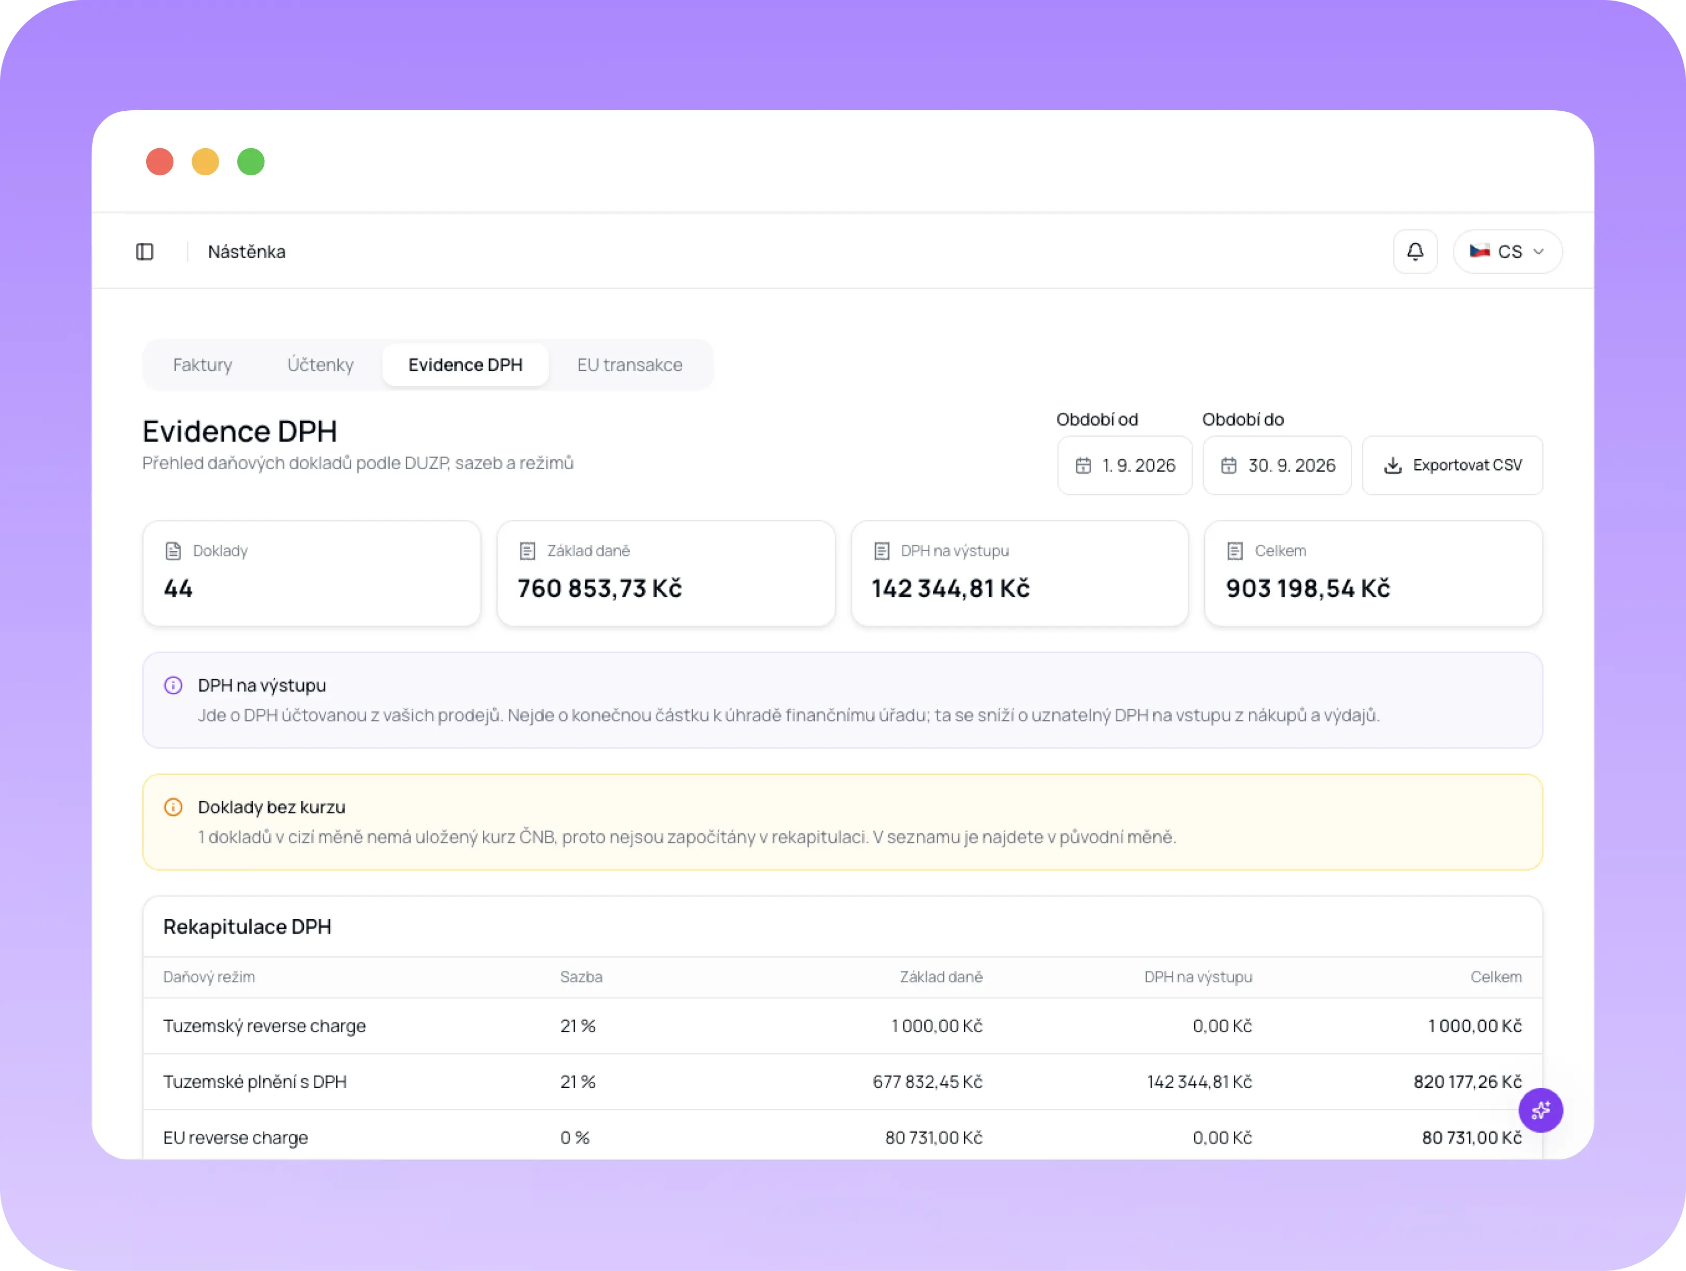
Task: Click the Daňový režim column header
Action: (x=209, y=977)
